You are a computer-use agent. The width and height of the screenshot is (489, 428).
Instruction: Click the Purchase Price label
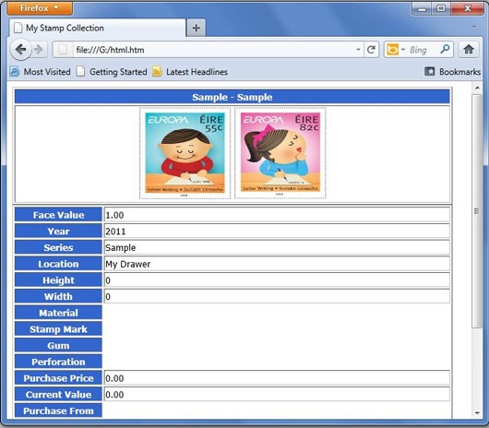point(58,378)
